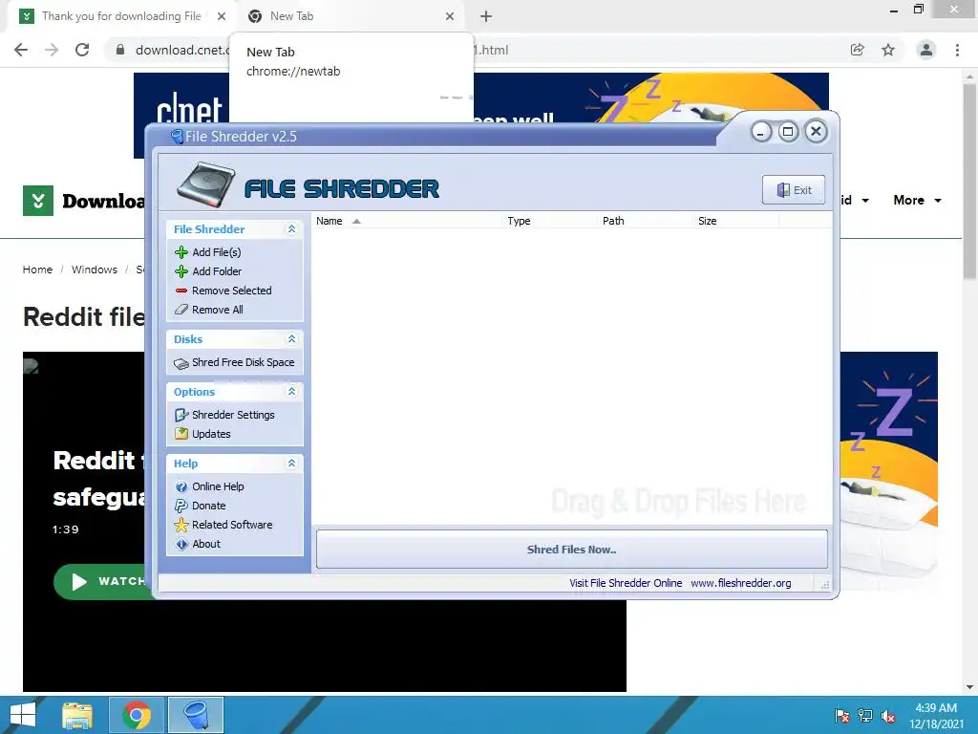Switch to the Thank you for downloading tab
This screenshot has width=978, height=734.
pyautogui.click(x=120, y=16)
